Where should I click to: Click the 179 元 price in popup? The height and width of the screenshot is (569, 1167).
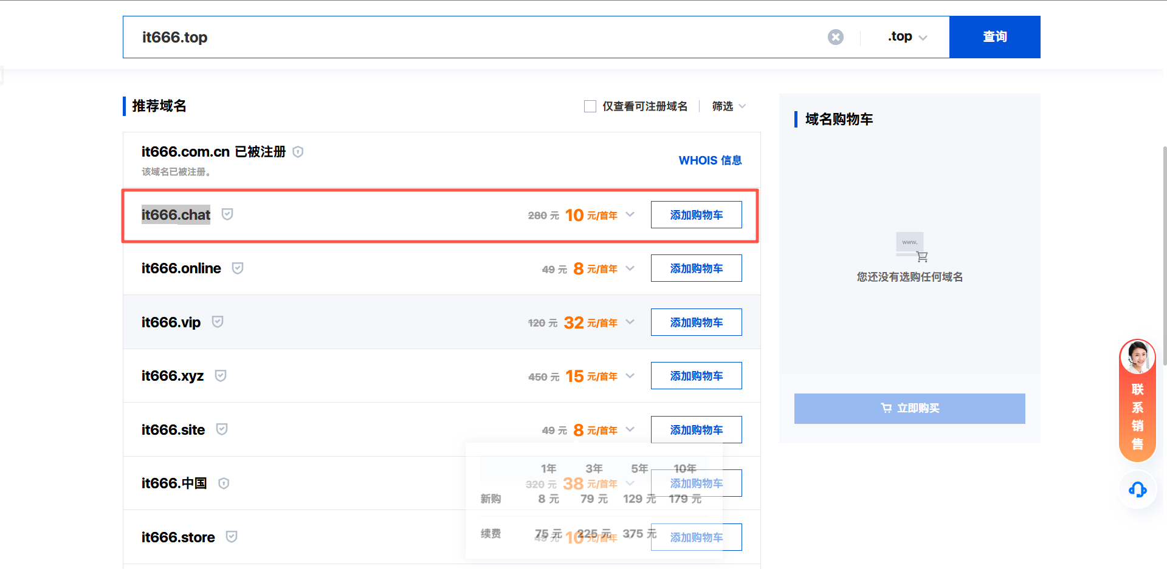tap(685, 499)
